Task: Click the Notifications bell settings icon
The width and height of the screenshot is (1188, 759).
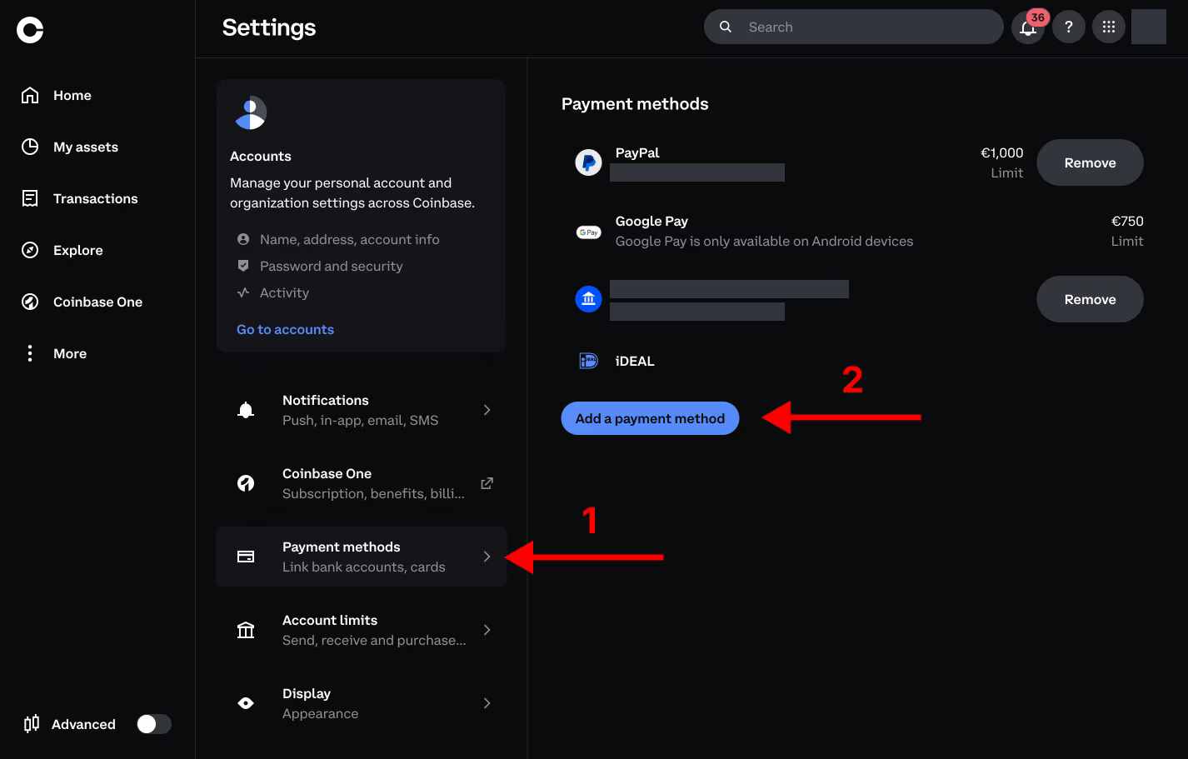Action: 246,410
